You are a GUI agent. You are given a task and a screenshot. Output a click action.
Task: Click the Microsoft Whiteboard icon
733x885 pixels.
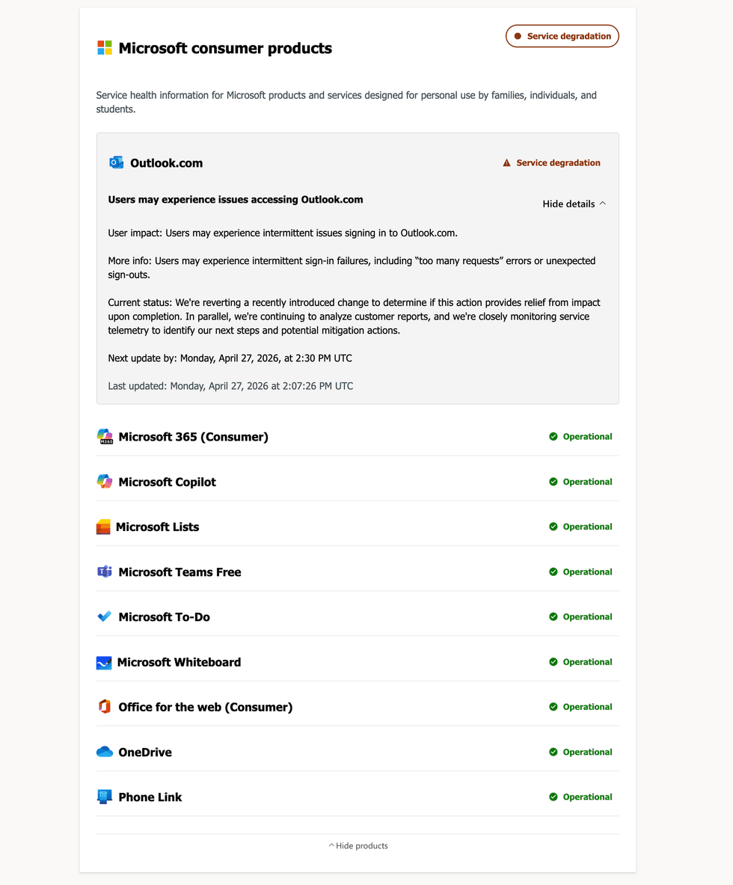click(x=104, y=662)
